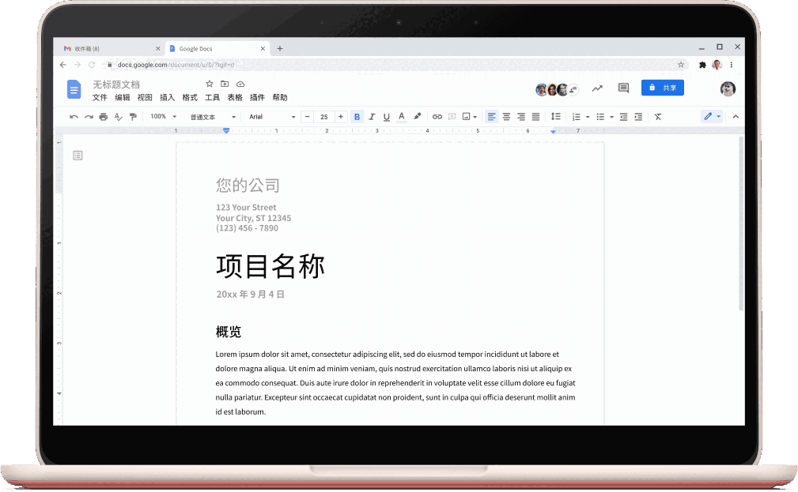Toggle bold formatting
The width and height of the screenshot is (798, 492).
click(x=357, y=116)
